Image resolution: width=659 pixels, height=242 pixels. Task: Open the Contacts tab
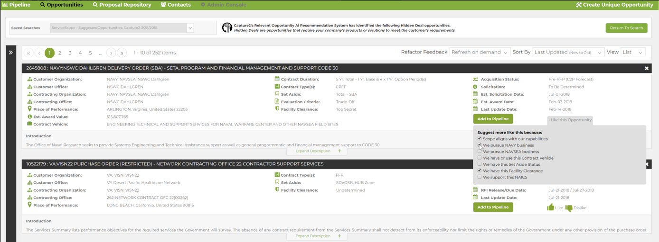176,5
